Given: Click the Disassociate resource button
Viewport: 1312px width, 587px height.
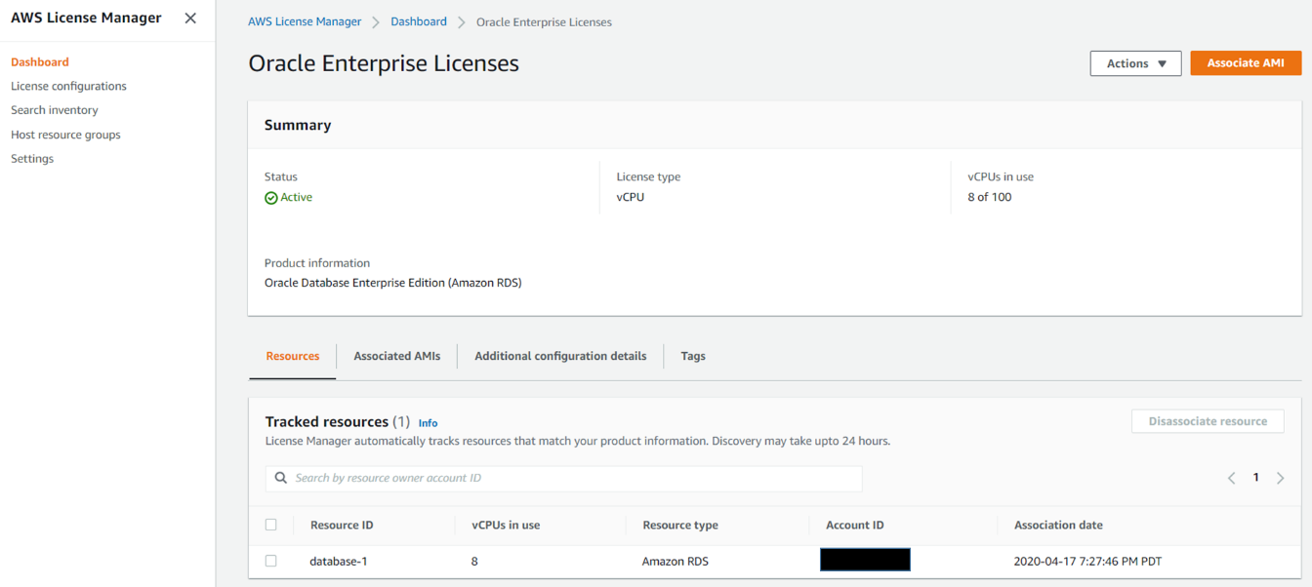Looking at the screenshot, I should pyautogui.click(x=1208, y=421).
